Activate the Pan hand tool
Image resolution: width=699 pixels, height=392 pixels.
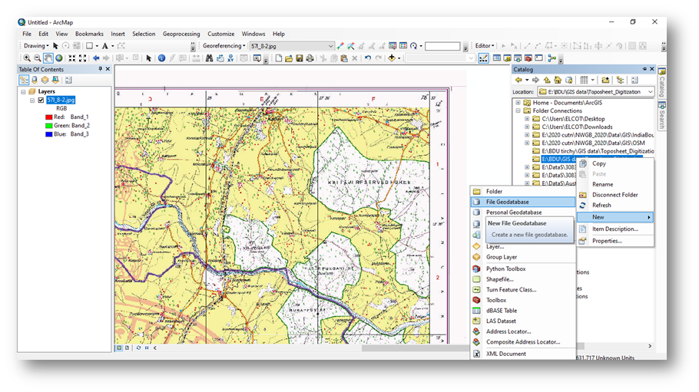[x=48, y=58]
